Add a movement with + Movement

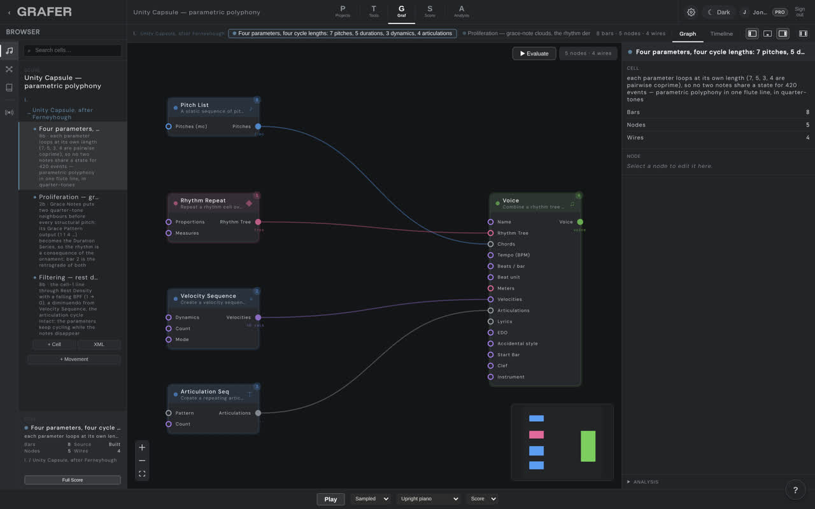click(74, 359)
